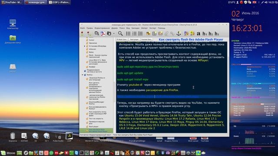Open the terminal launcher in the bottom panel

pyautogui.click(x=82, y=153)
